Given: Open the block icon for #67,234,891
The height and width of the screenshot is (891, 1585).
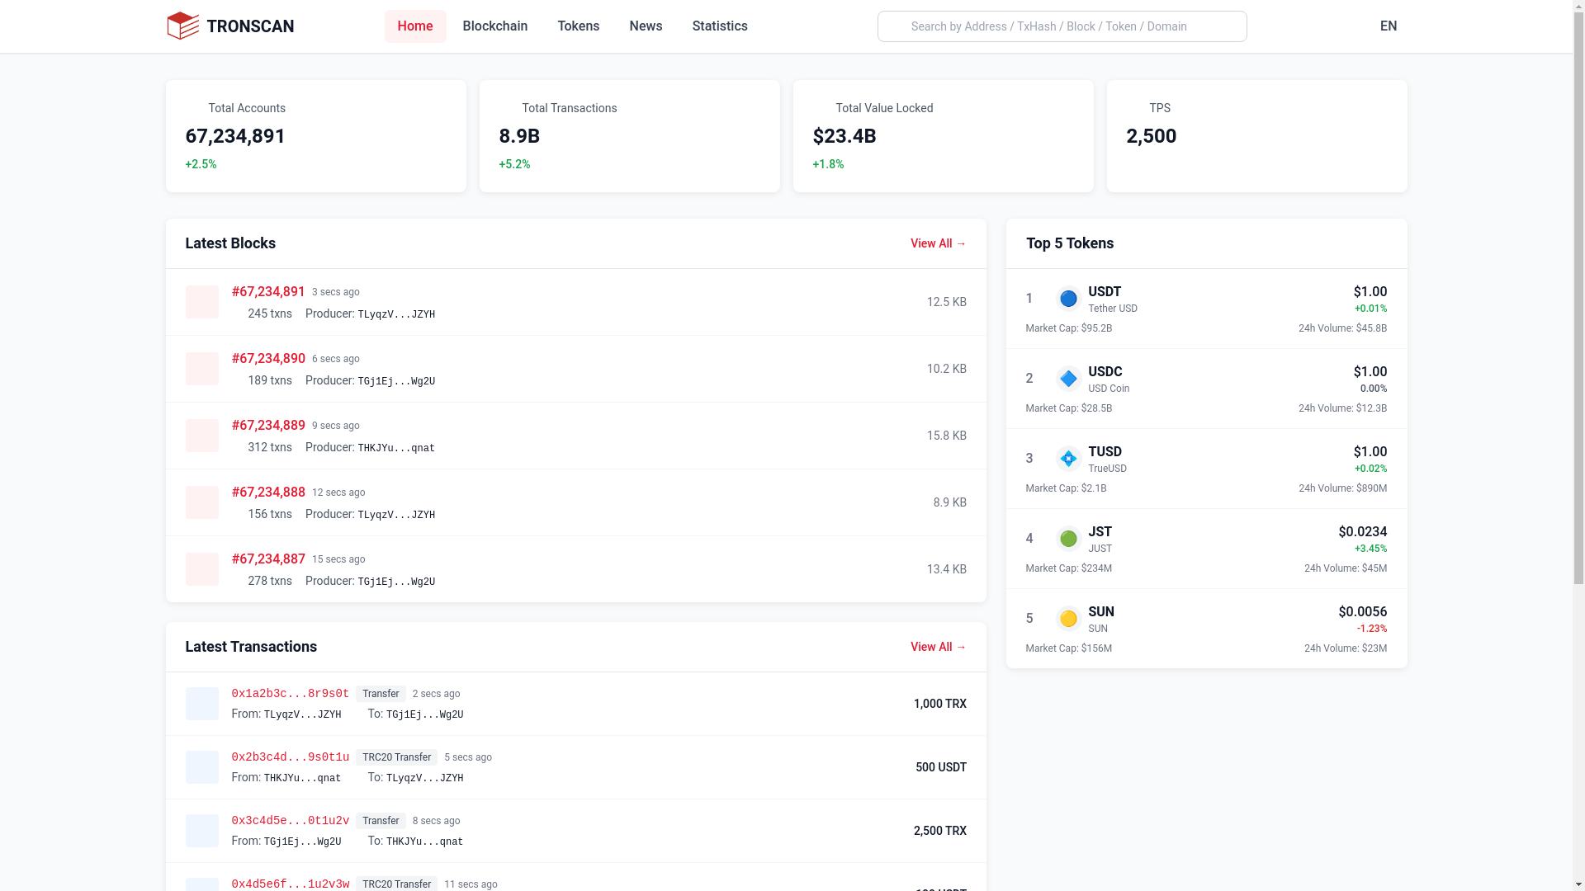Looking at the screenshot, I should tap(201, 302).
